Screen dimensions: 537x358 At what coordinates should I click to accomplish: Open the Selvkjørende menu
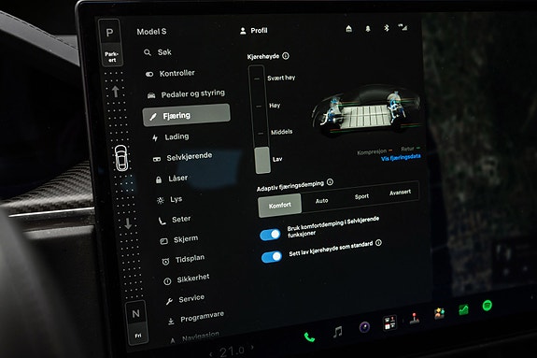pyautogui.click(x=183, y=157)
